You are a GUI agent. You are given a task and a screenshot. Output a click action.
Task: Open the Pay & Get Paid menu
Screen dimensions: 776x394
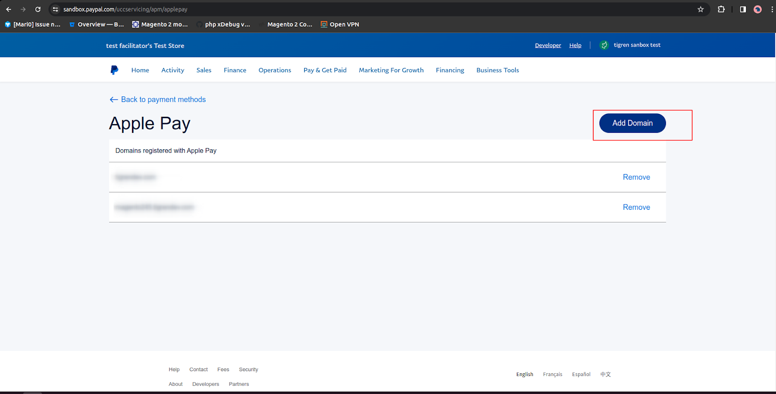[325, 70]
